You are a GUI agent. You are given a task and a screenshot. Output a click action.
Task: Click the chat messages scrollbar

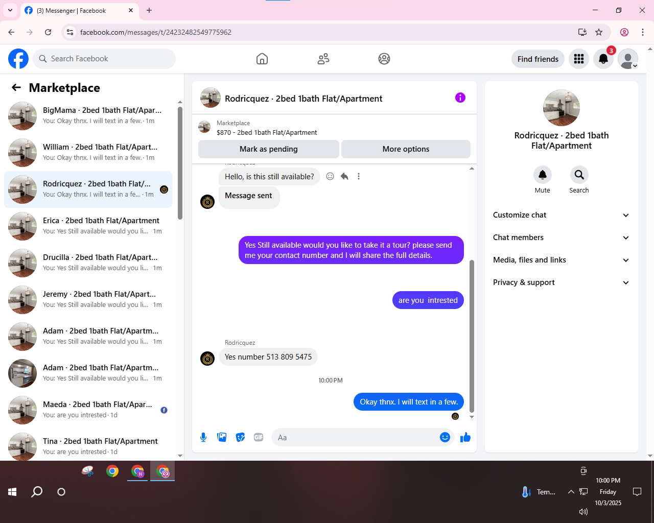(x=472, y=336)
